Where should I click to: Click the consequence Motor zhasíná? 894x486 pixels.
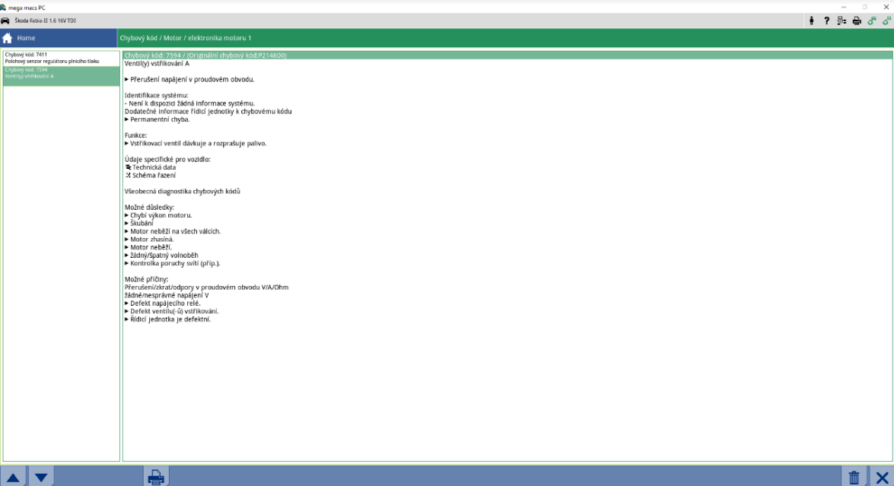(x=151, y=240)
